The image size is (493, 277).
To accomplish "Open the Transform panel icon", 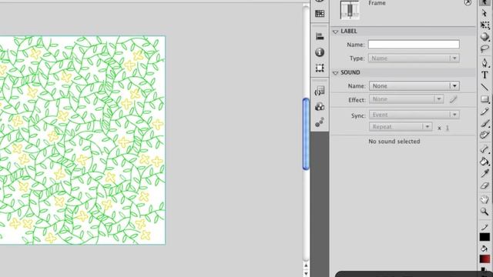I will [x=320, y=68].
